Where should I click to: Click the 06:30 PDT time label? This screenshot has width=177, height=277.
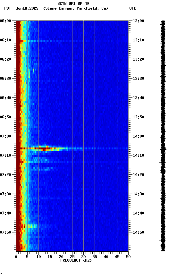(x=5, y=79)
